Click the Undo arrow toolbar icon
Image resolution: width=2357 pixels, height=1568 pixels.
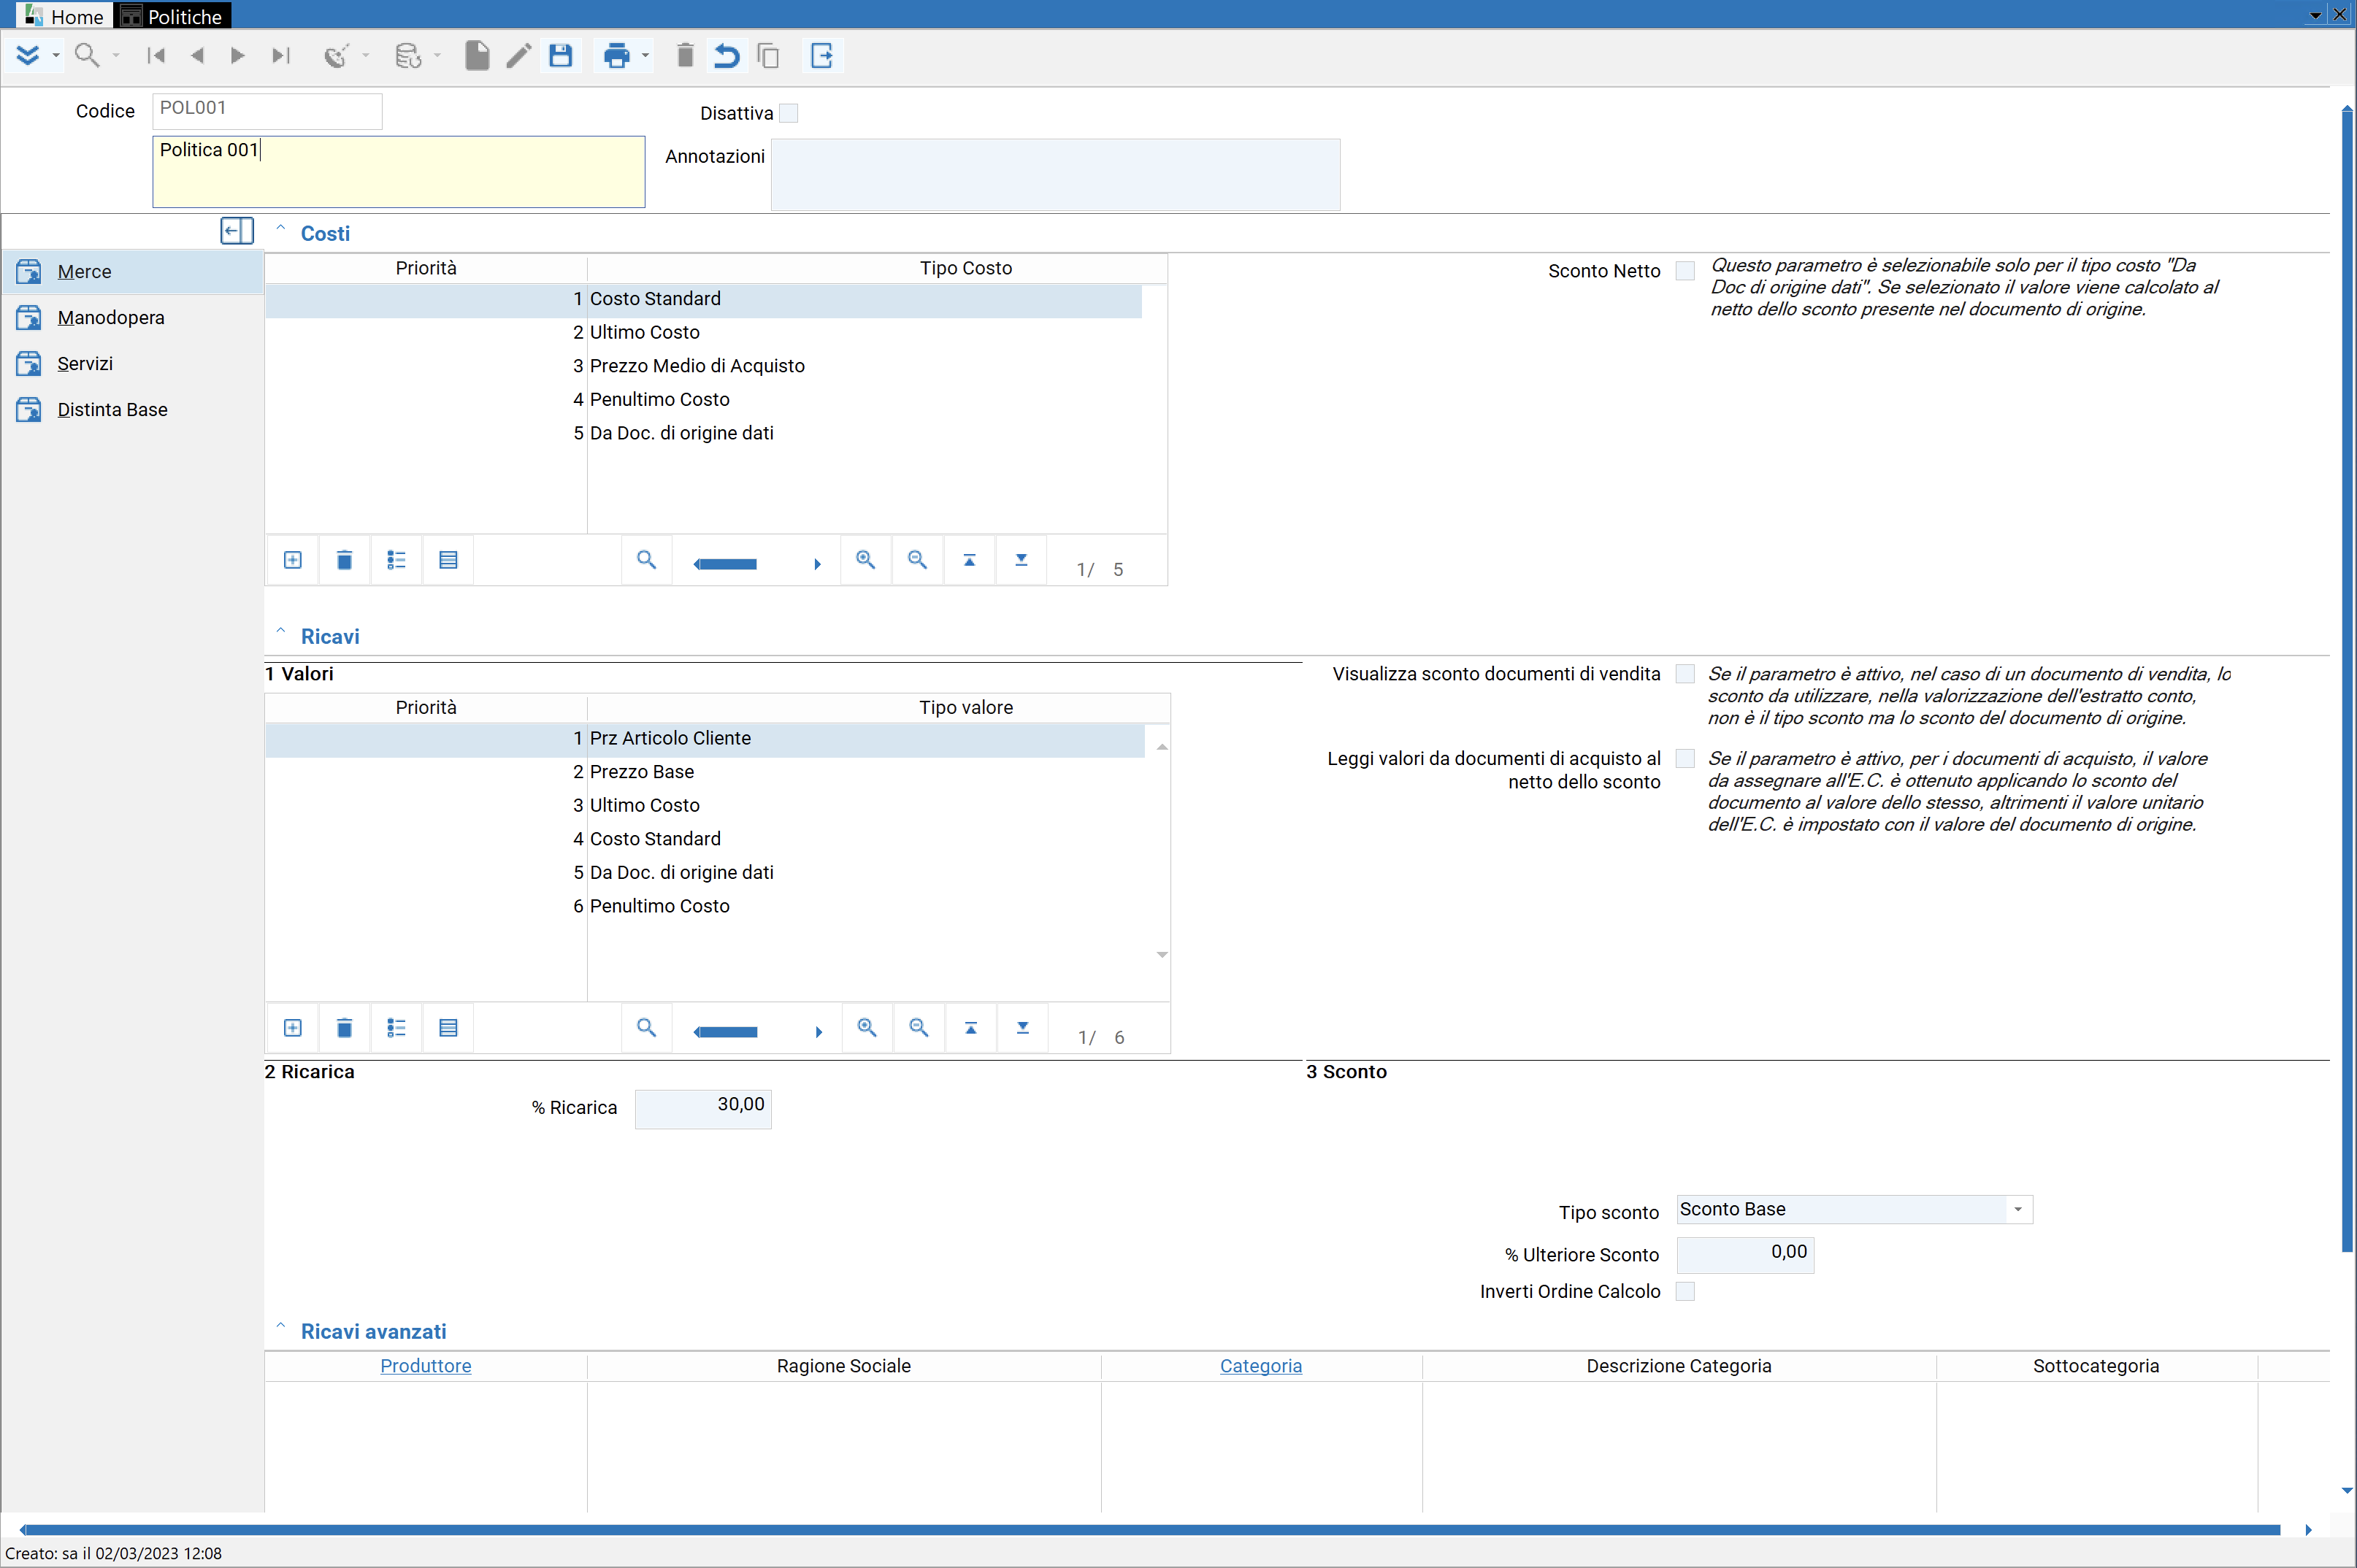coord(727,56)
